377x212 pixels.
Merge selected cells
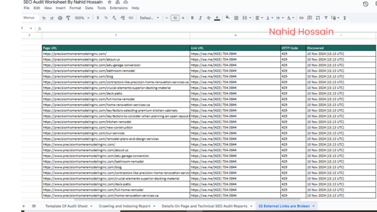[x=245, y=18]
